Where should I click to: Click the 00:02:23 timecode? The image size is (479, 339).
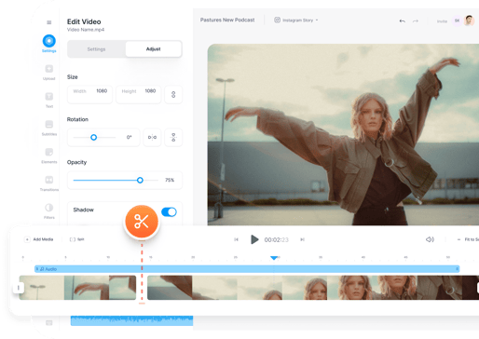277,239
